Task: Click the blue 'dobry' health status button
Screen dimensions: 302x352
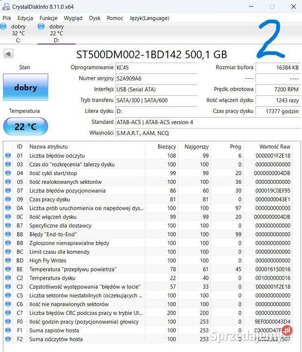Action: pyautogui.click(x=25, y=88)
